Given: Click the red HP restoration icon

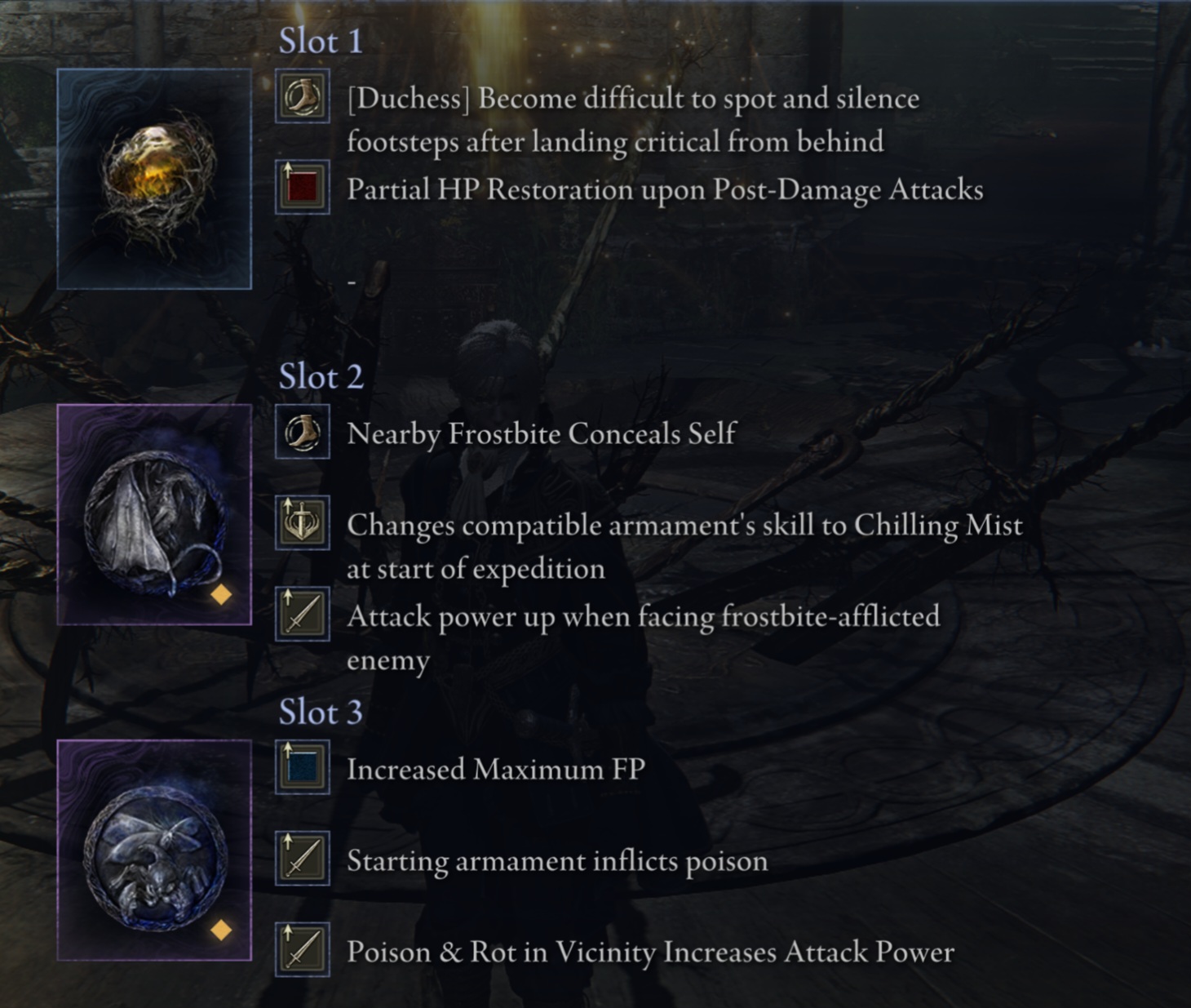Looking at the screenshot, I should tap(303, 187).
